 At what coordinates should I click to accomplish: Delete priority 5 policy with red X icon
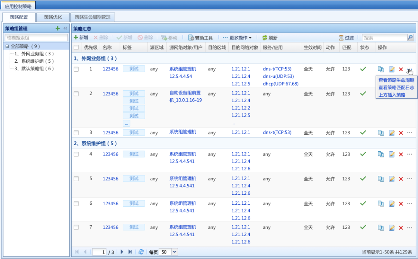tap(401, 179)
